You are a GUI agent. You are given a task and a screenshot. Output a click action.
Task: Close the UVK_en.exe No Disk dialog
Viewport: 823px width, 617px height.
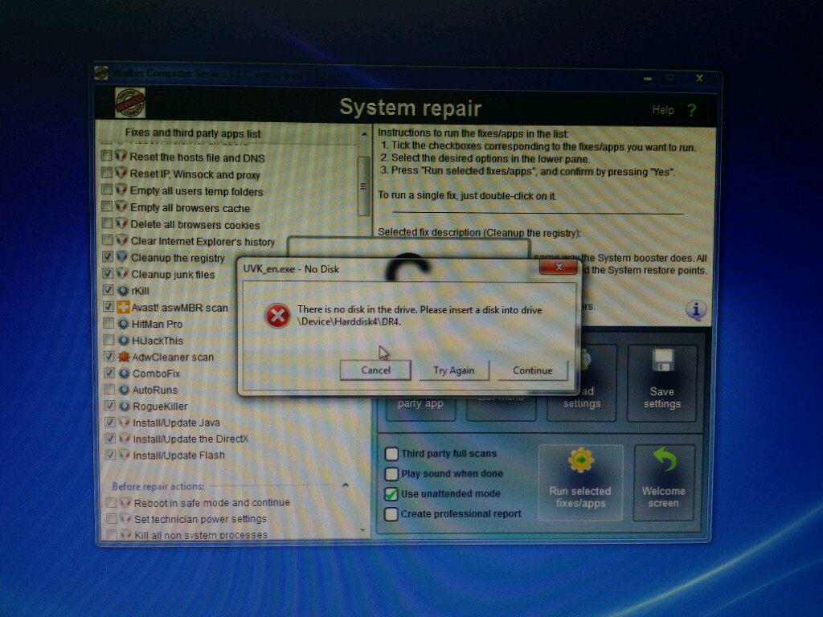(x=558, y=267)
